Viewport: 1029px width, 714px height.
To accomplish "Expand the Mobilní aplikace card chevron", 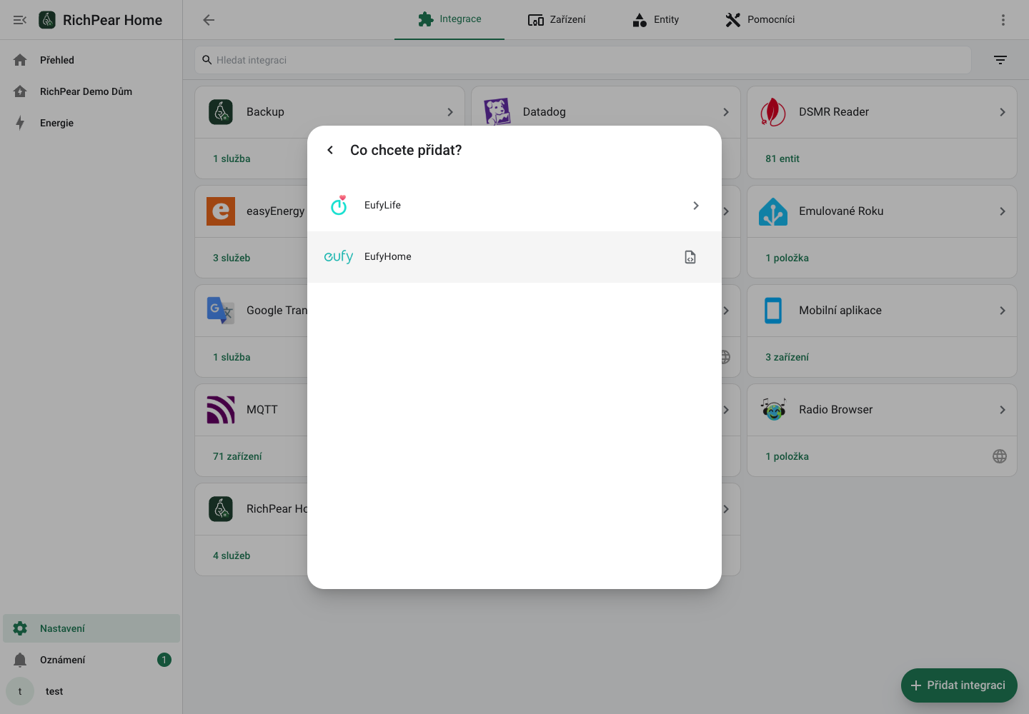I will (1003, 311).
